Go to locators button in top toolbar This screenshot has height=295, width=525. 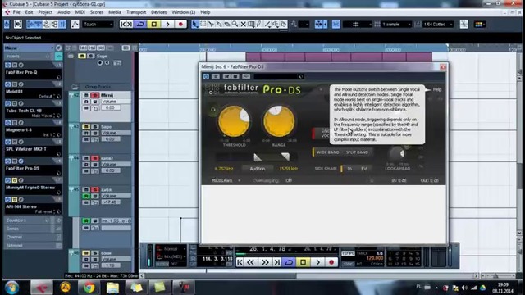pyautogui.click(x=126, y=24)
